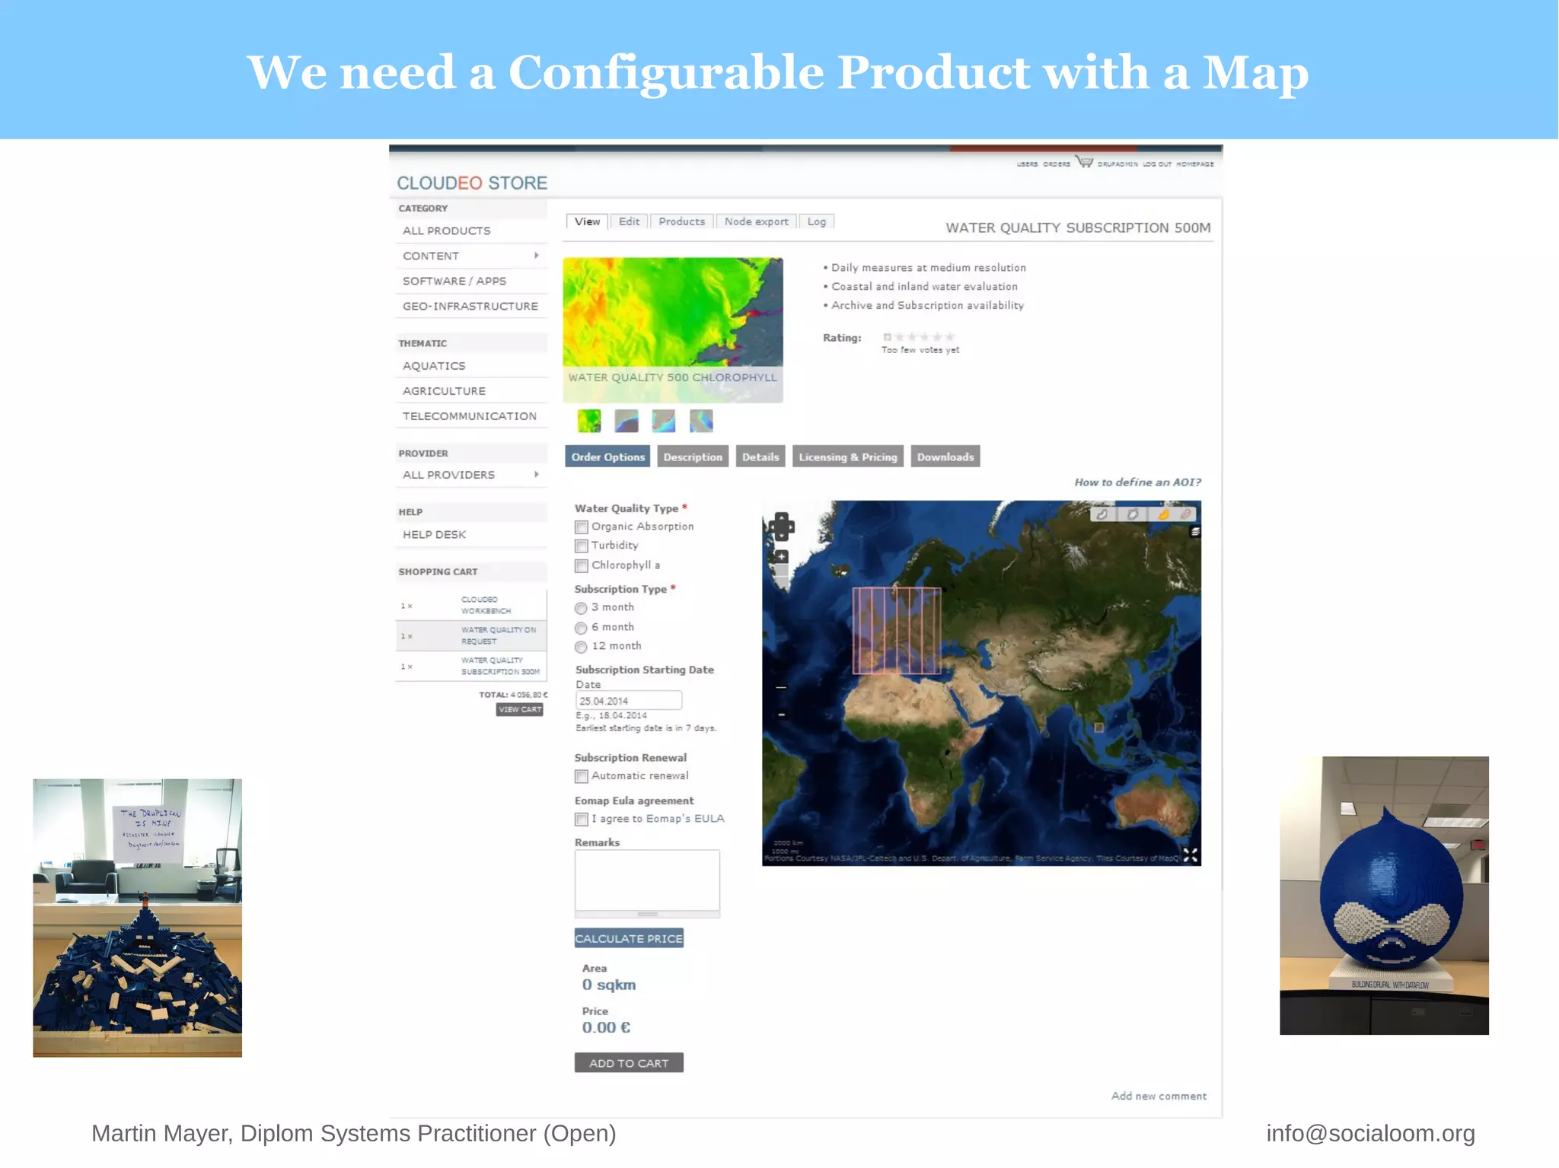This screenshot has height=1168, width=1559.
Task: Open the Edit tab
Action: (629, 221)
